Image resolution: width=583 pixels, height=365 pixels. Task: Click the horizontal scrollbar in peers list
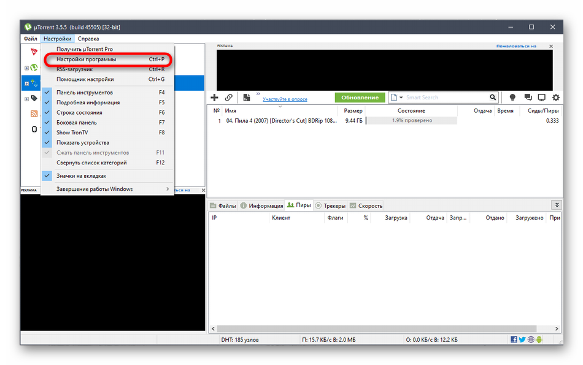377,329
